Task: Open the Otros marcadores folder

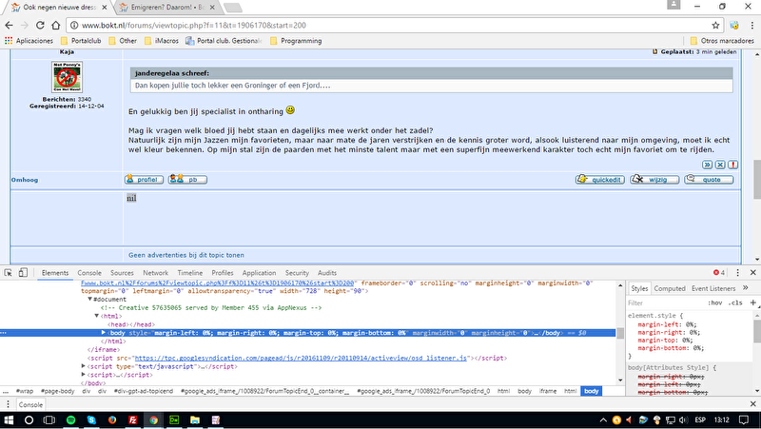Action: pyautogui.click(x=722, y=41)
